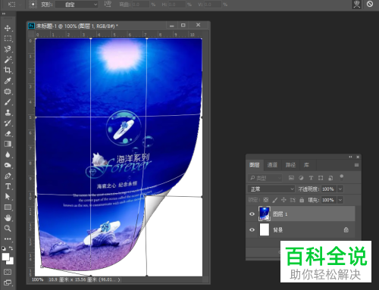Collapse the layers panel to icons
This screenshot has height=290, width=379.
point(350,157)
